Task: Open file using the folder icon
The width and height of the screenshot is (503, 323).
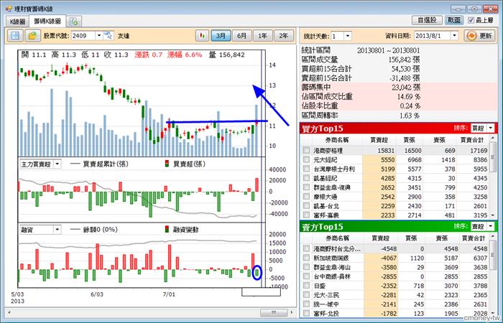Action: [32, 36]
